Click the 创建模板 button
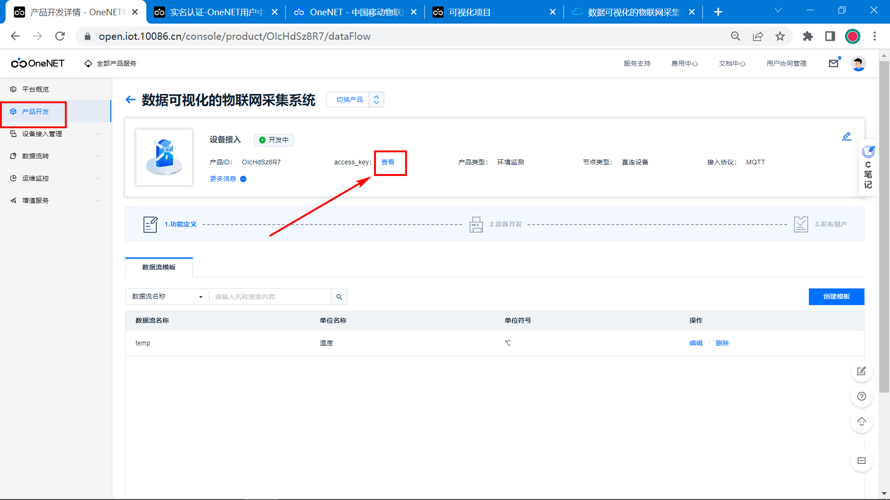The width and height of the screenshot is (890, 500). (x=836, y=297)
